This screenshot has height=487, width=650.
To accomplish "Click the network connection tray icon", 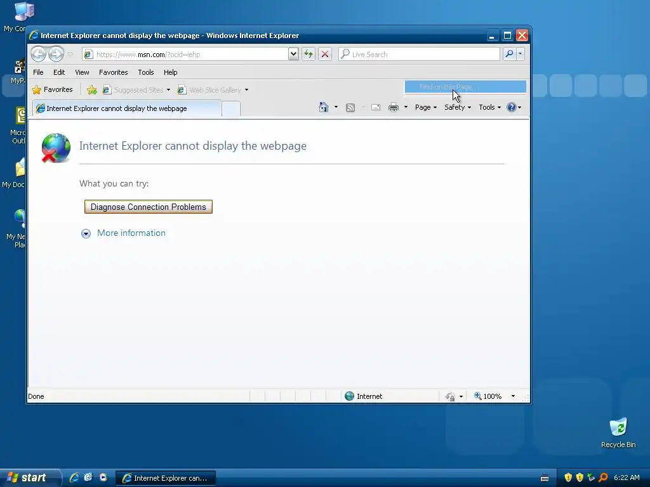I will click(x=591, y=477).
